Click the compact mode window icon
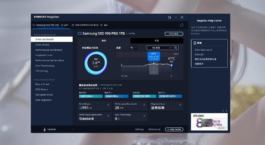 169,17
